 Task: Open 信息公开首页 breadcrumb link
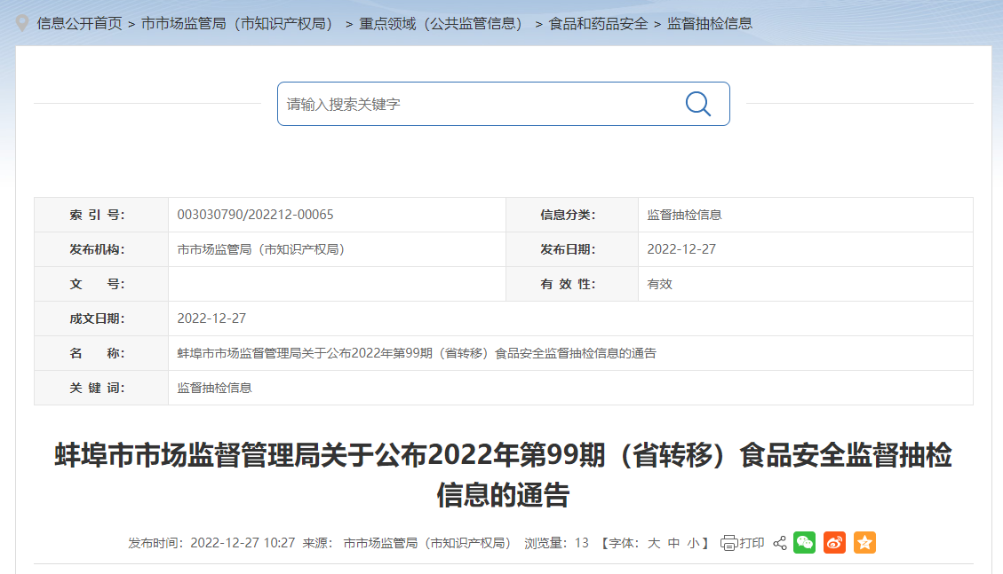(79, 24)
